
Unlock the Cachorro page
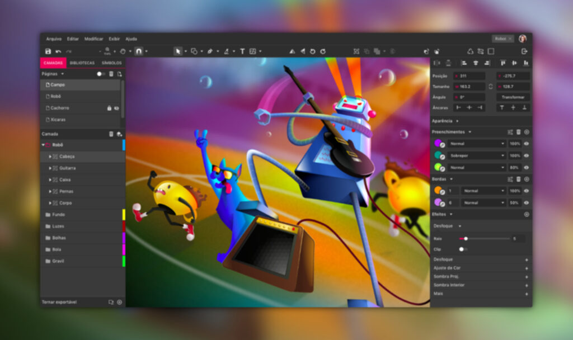click(109, 108)
